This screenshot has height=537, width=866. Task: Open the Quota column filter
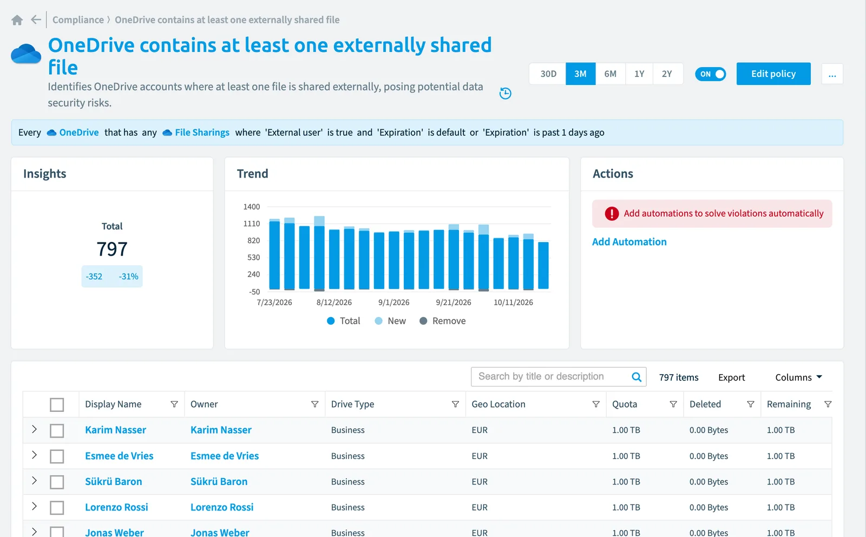[x=673, y=404]
